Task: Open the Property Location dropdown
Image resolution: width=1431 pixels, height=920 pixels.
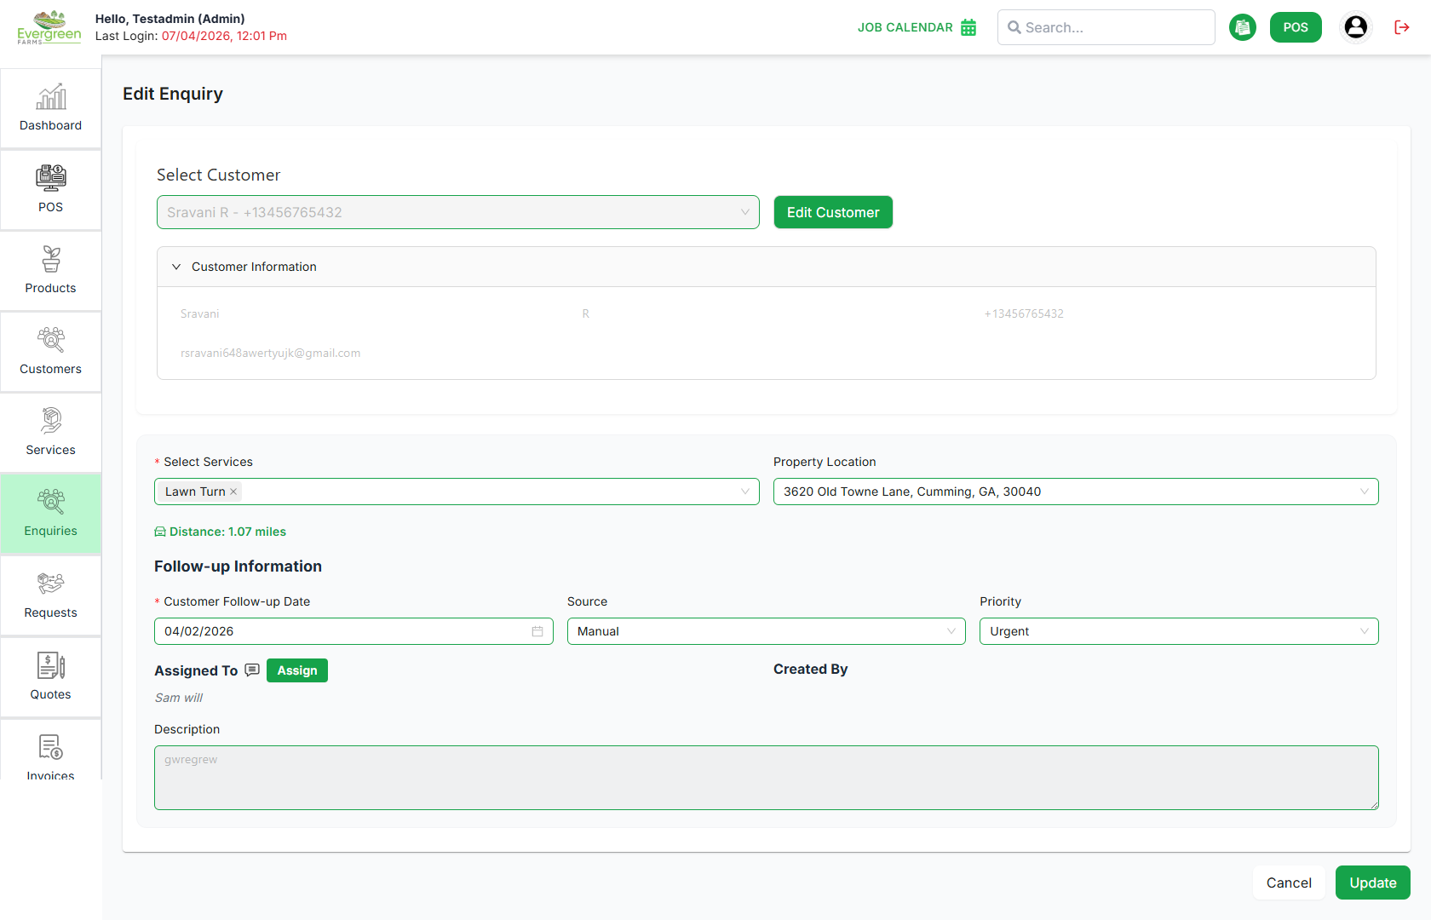Action: pos(1076,492)
